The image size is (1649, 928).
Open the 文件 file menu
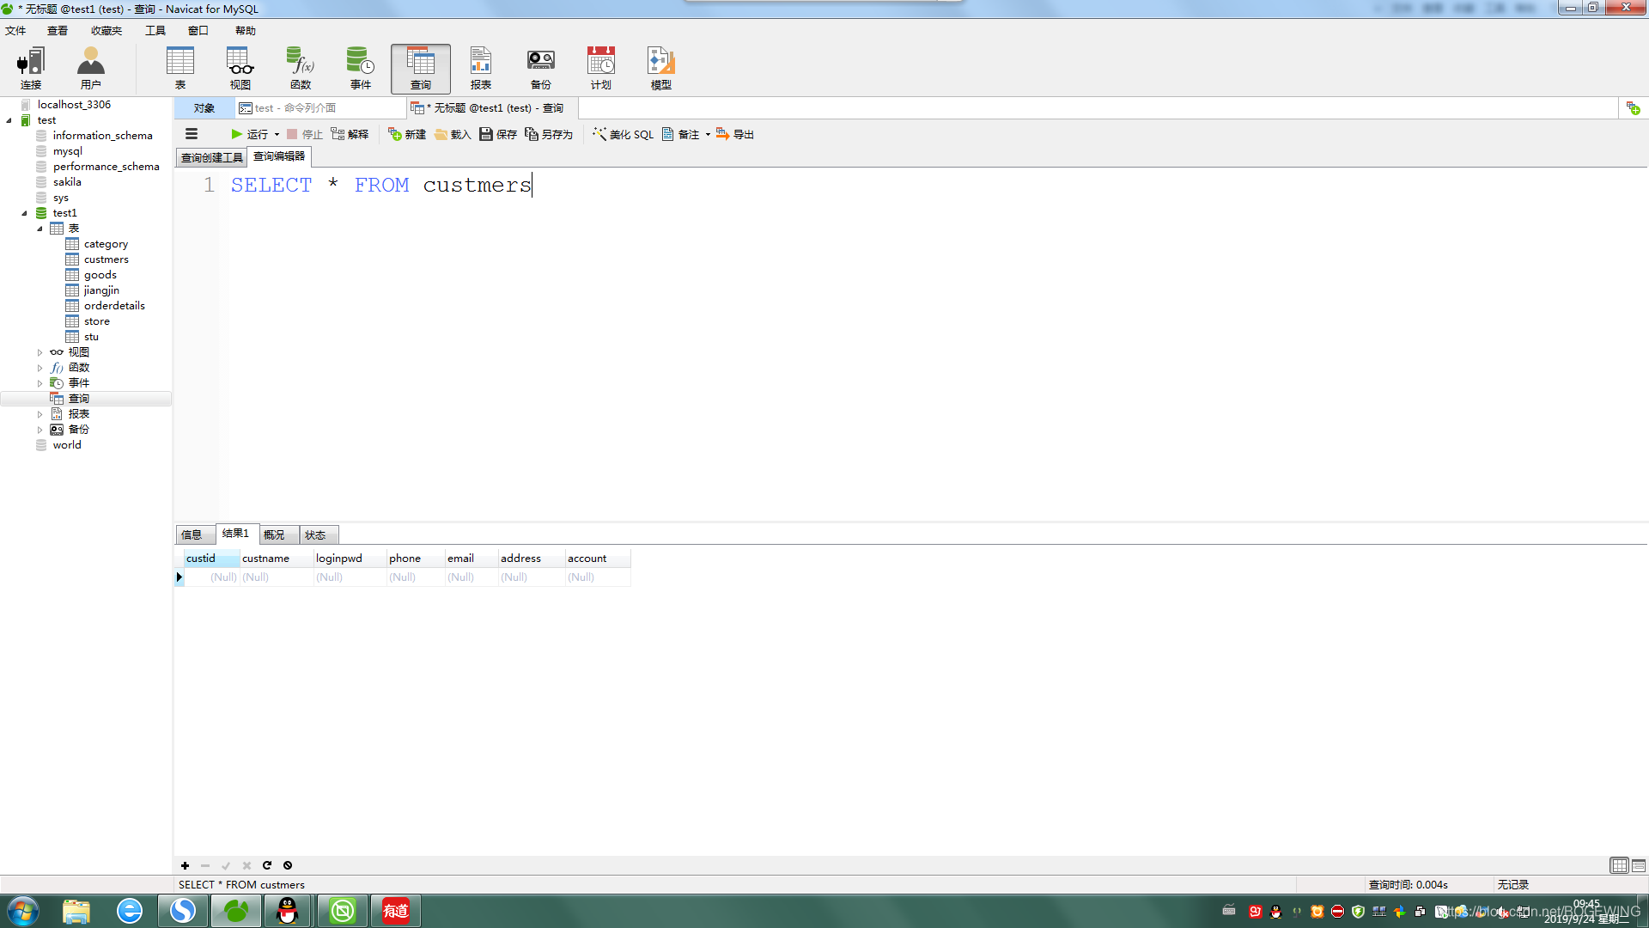click(x=18, y=31)
